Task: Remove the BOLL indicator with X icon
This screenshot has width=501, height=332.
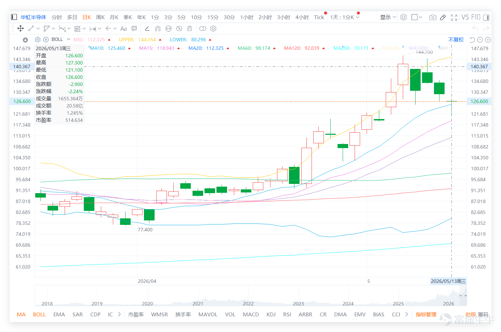Action: pyautogui.click(x=45, y=40)
